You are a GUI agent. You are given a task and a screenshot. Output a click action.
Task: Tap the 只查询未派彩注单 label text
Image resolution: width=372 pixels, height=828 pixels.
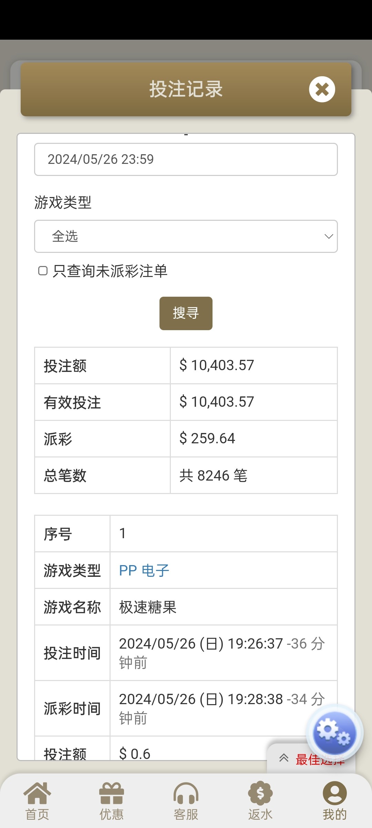(x=110, y=271)
